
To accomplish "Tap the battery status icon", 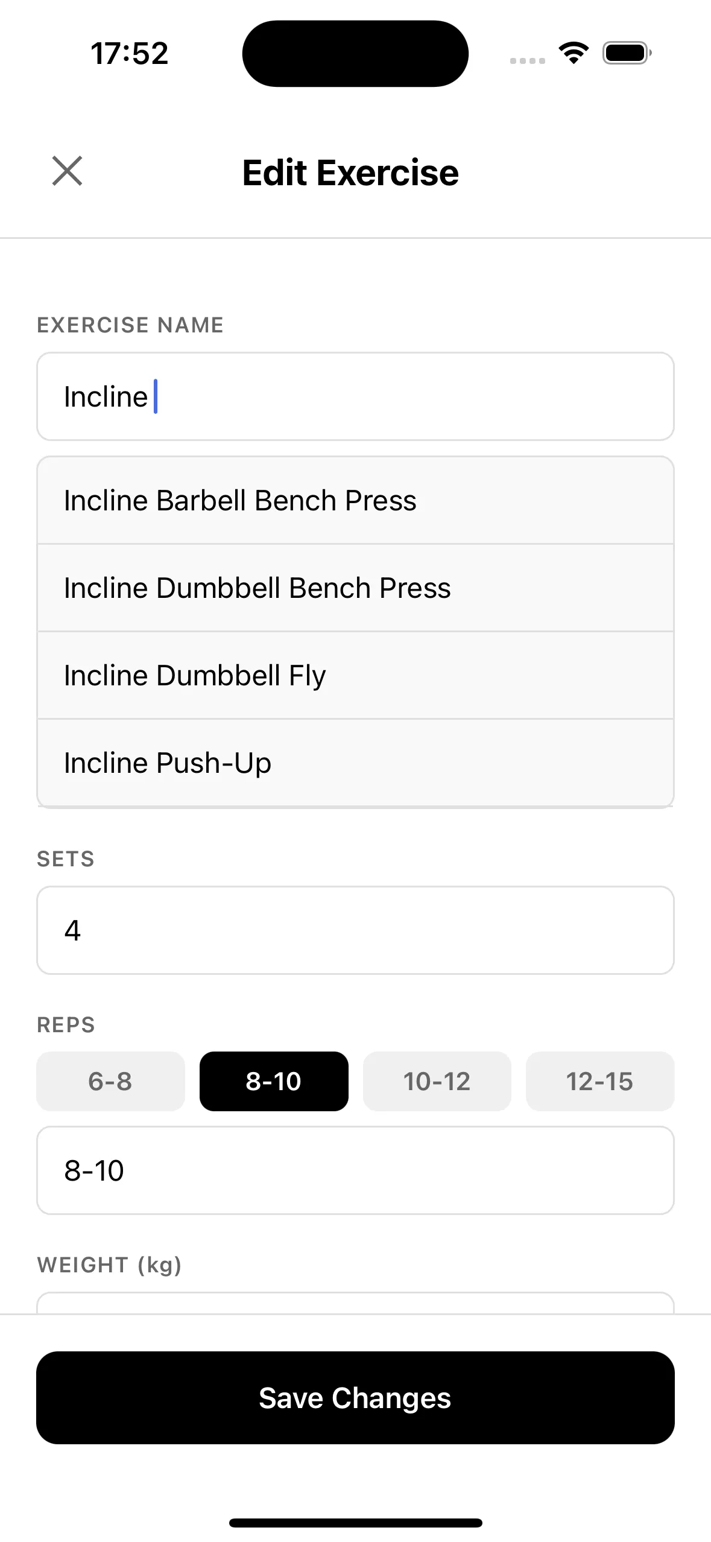I will (x=627, y=53).
